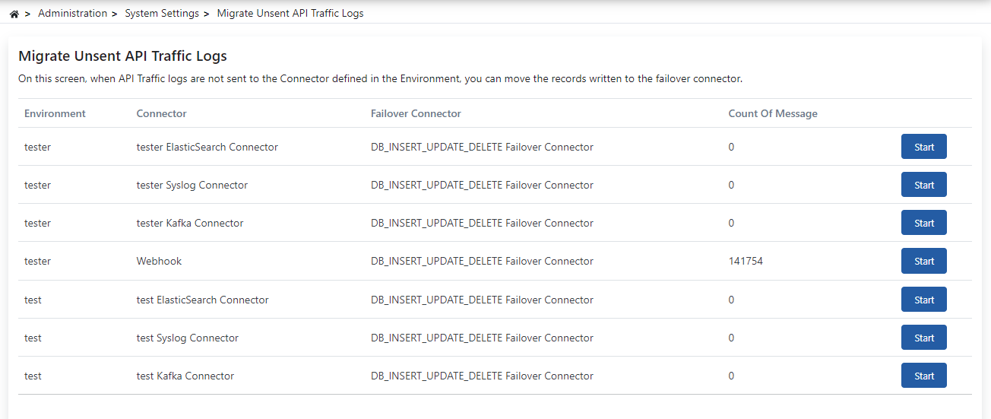991x419 pixels.
Task: Click the Environment column header
Action: coord(55,113)
